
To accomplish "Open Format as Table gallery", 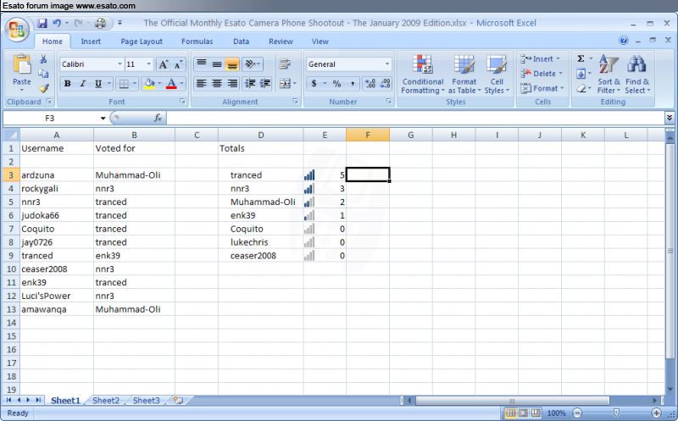I will click(464, 75).
